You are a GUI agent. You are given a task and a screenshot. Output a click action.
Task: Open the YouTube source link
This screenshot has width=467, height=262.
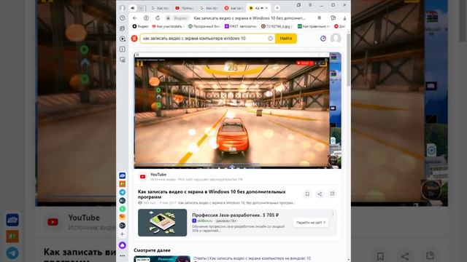[x=158, y=175]
